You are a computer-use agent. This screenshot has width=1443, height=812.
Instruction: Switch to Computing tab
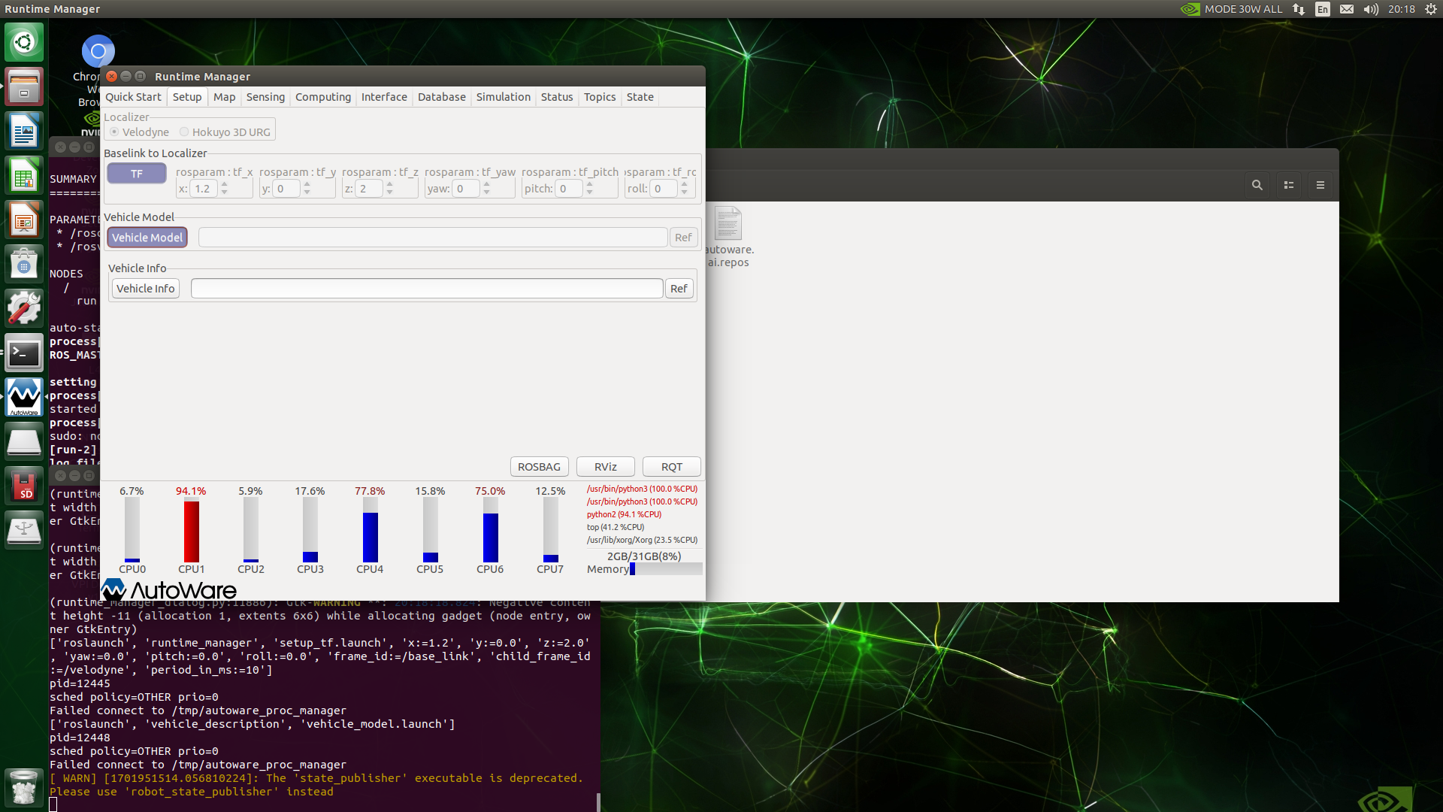(x=323, y=97)
